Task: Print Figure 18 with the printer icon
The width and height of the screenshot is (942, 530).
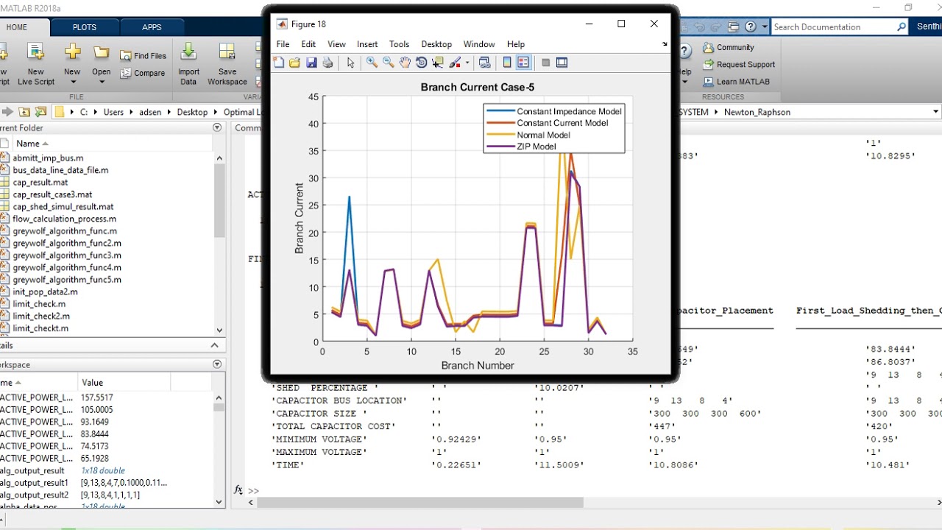Action: point(327,63)
